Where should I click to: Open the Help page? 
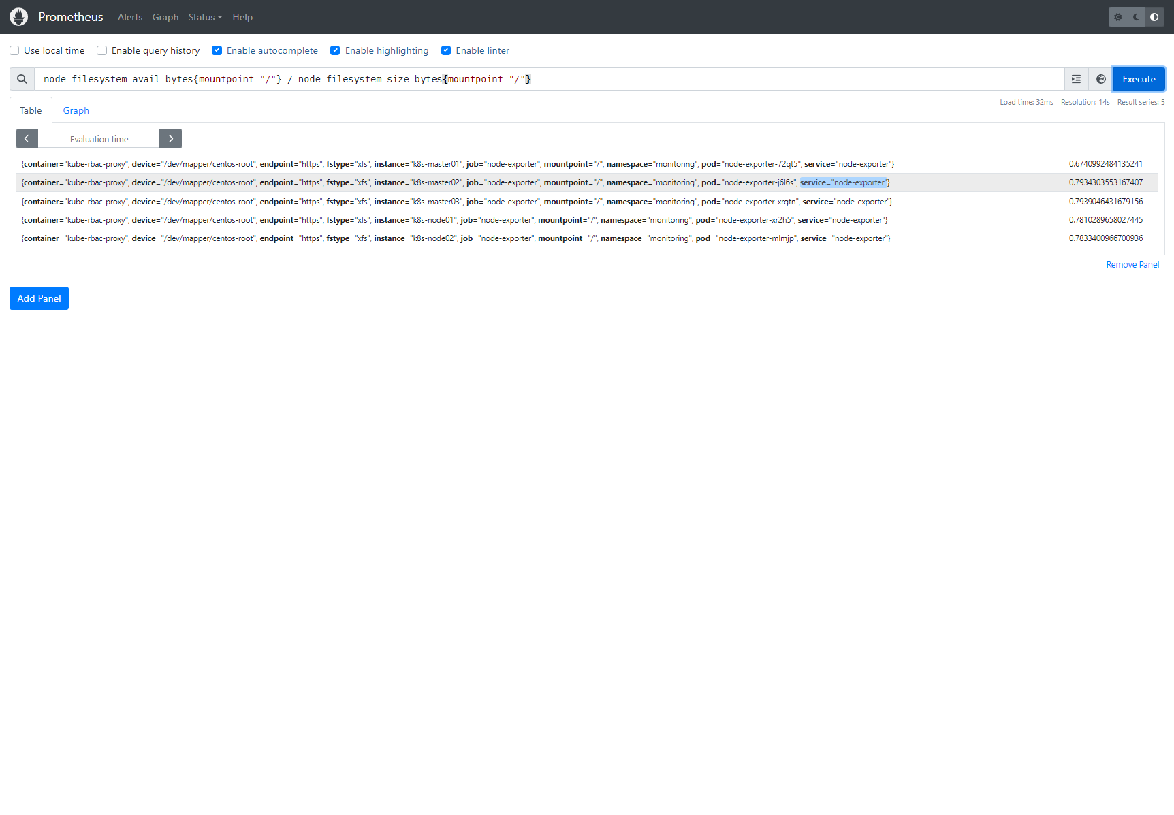[x=242, y=17]
